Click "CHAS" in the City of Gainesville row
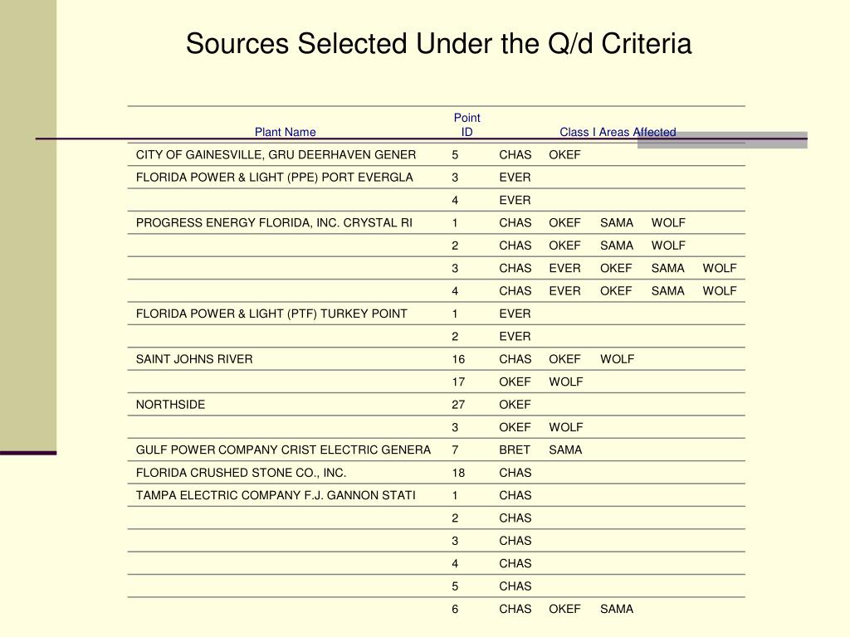Screen dimensions: 850x637 click(x=515, y=155)
